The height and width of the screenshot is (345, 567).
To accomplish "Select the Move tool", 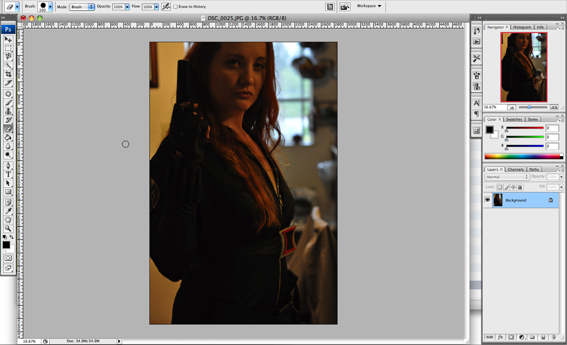I will 8,39.
